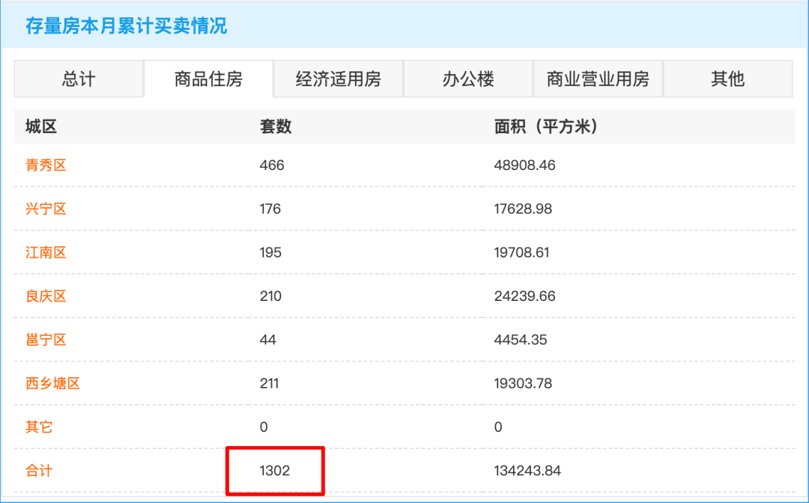This screenshot has height=503, width=809.
Task: Click the 合计 total row label
Action: point(39,471)
